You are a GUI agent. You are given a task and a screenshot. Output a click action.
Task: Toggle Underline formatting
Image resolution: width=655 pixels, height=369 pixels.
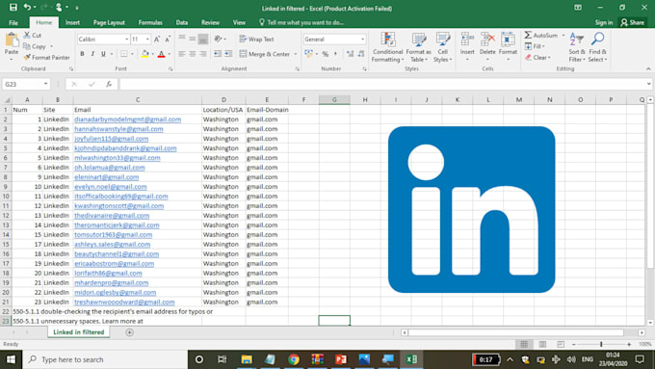coord(103,54)
